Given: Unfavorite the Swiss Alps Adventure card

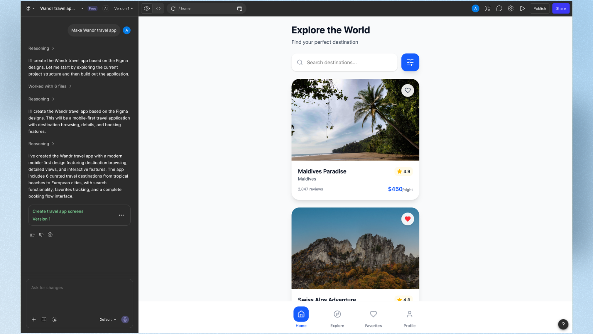Looking at the screenshot, I should pos(408,219).
